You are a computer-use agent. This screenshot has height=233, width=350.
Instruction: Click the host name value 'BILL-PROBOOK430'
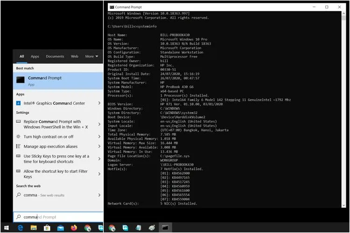[x=175, y=35]
